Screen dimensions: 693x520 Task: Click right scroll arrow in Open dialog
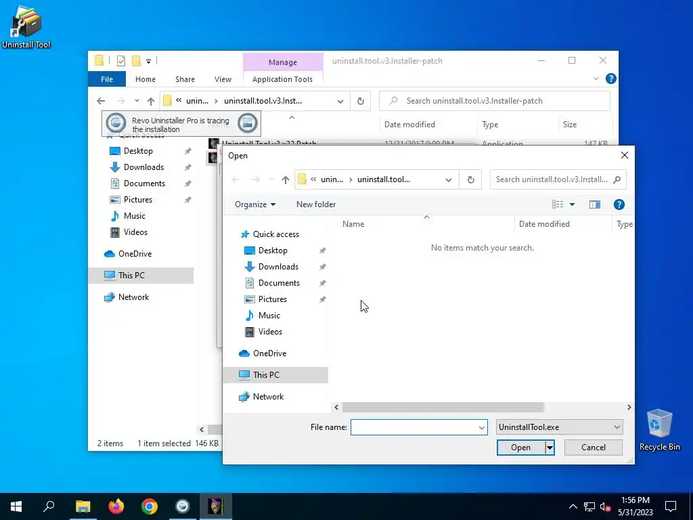(629, 407)
